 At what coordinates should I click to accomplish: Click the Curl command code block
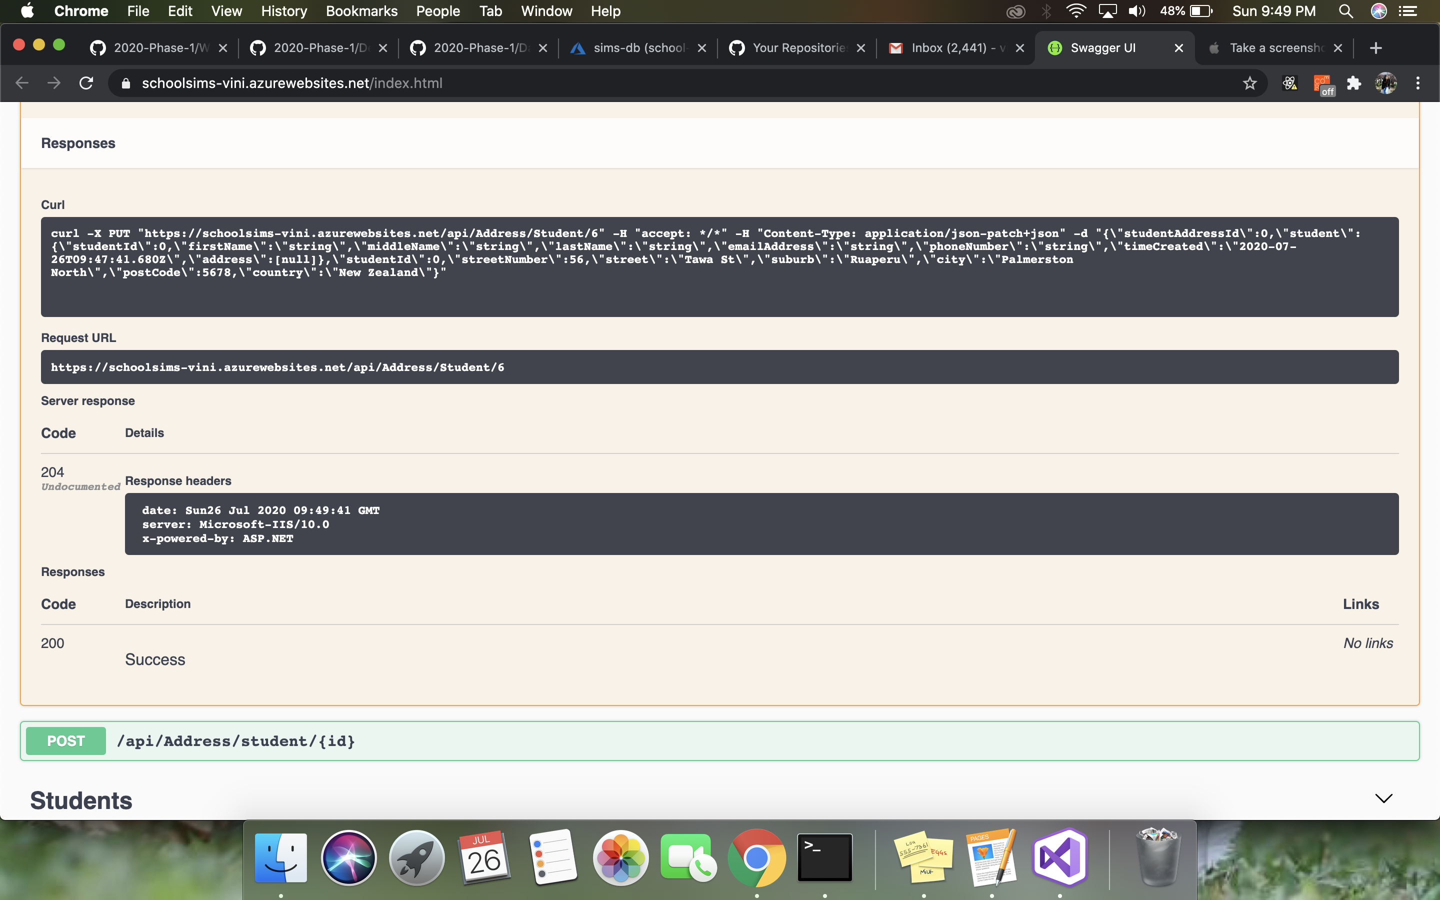(720, 266)
